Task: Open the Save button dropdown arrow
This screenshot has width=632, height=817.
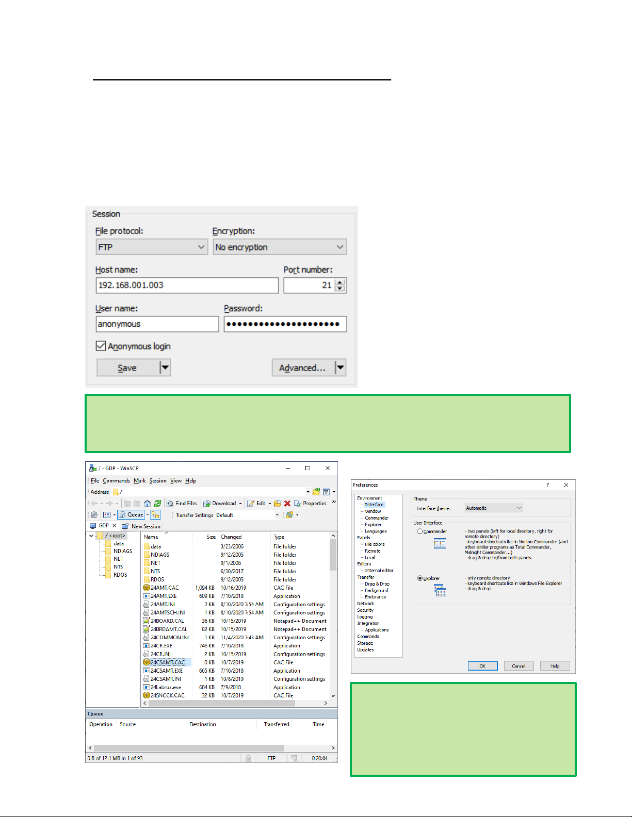Action: pyautogui.click(x=165, y=368)
